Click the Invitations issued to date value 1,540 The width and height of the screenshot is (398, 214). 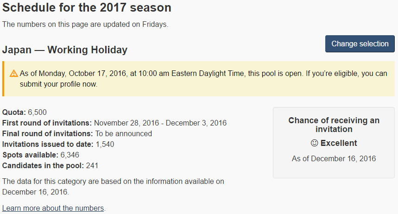pos(105,144)
